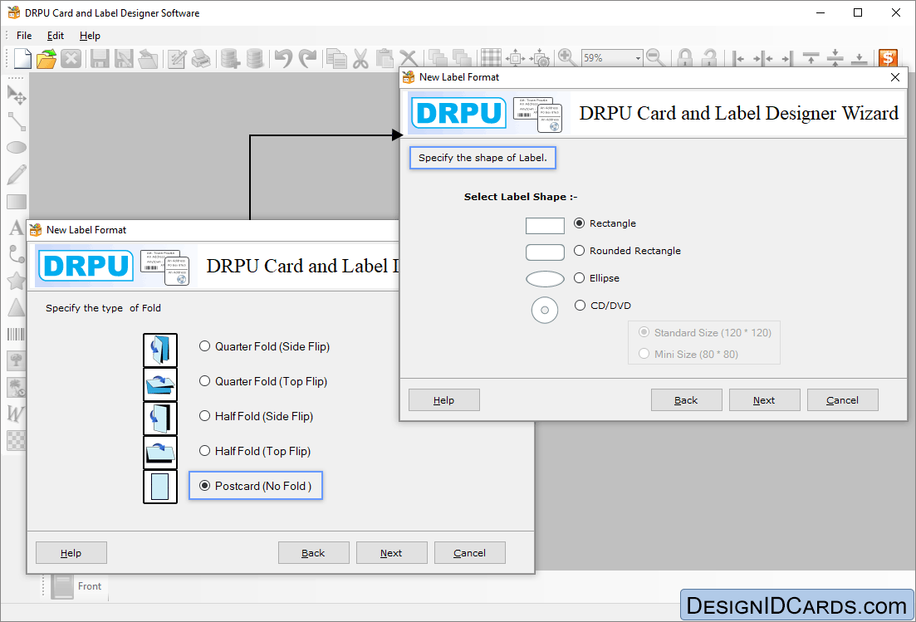Click the Zoom In magnifier icon
This screenshot has height=622, width=916.
coord(566,58)
